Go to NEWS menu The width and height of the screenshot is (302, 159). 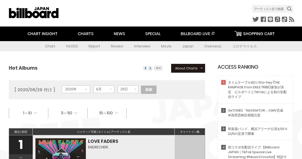(119, 34)
